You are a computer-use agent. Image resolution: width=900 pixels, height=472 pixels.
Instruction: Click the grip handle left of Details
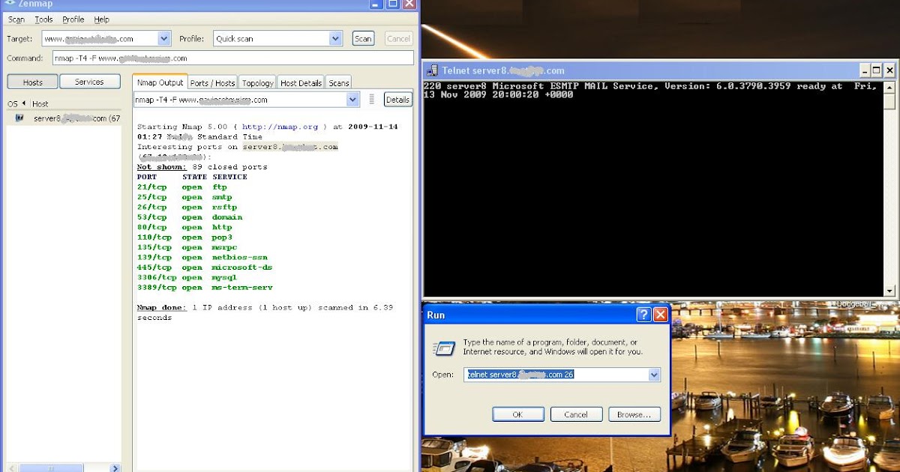pyautogui.click(x=371, y=100)
